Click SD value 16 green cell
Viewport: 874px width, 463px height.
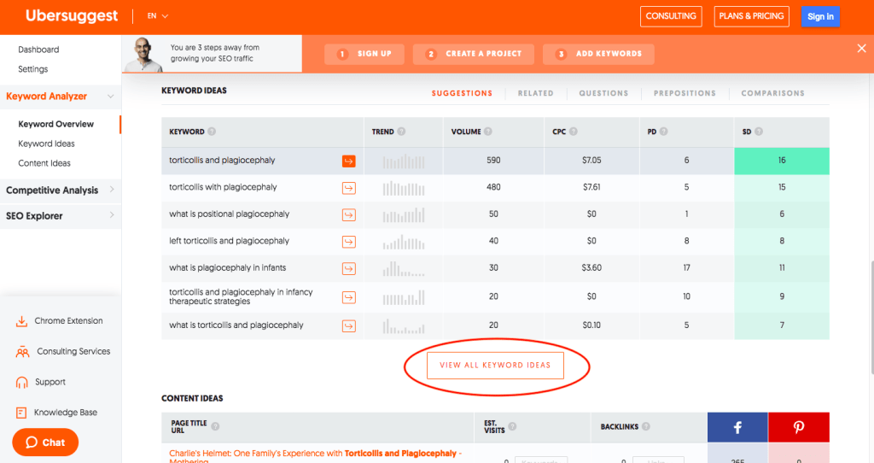click(x=782, y=161)
